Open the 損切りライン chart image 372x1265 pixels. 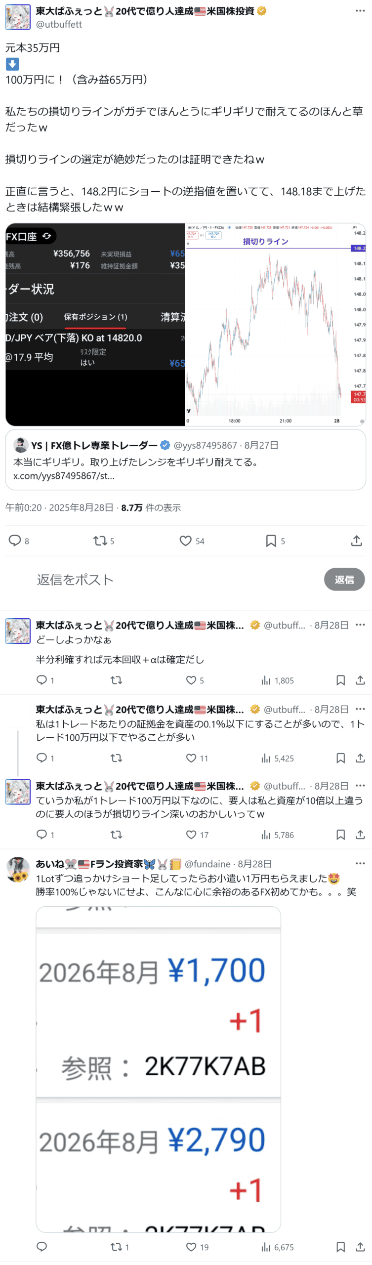click(276, 324)
